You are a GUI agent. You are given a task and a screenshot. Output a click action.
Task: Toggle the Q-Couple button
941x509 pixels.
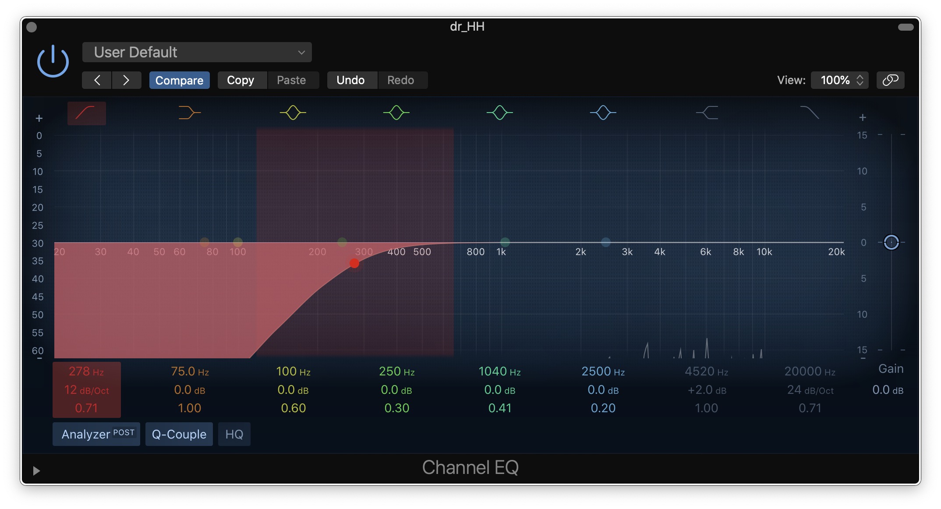179,434
